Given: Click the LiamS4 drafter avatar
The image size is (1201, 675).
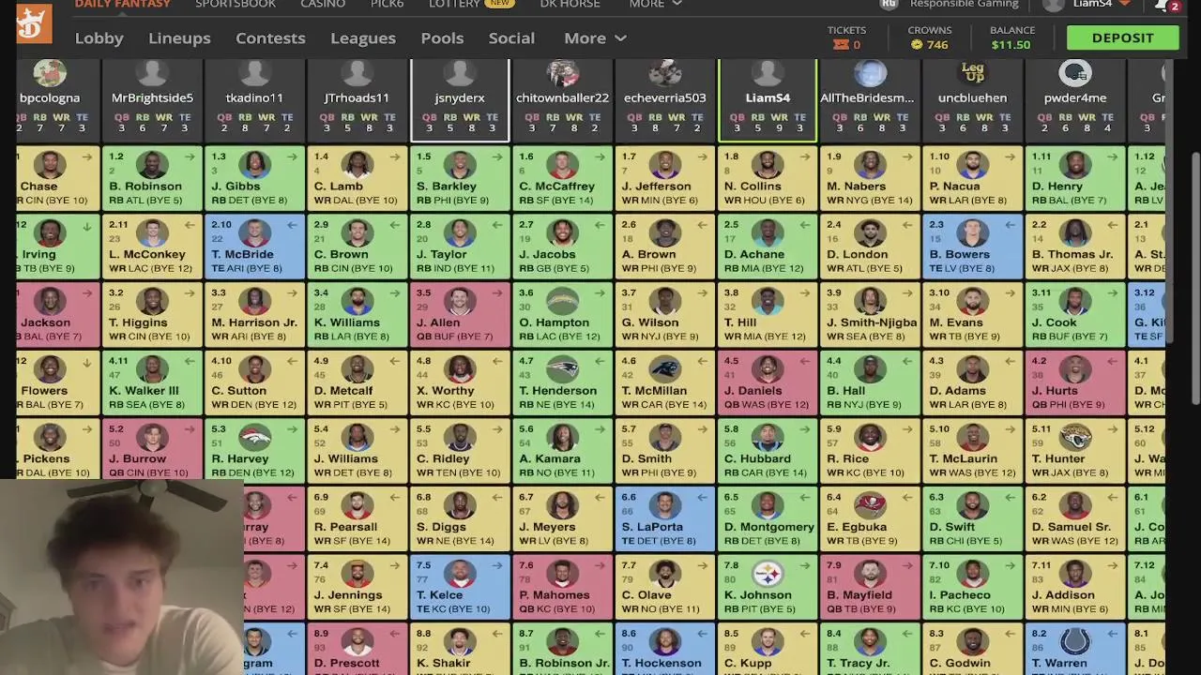Looking at the screenshot, I should point(768,74).
